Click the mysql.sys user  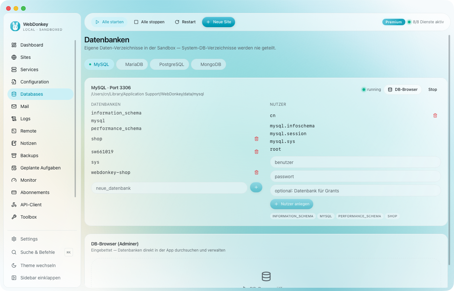pyautogui.click(x=282, y=141)
